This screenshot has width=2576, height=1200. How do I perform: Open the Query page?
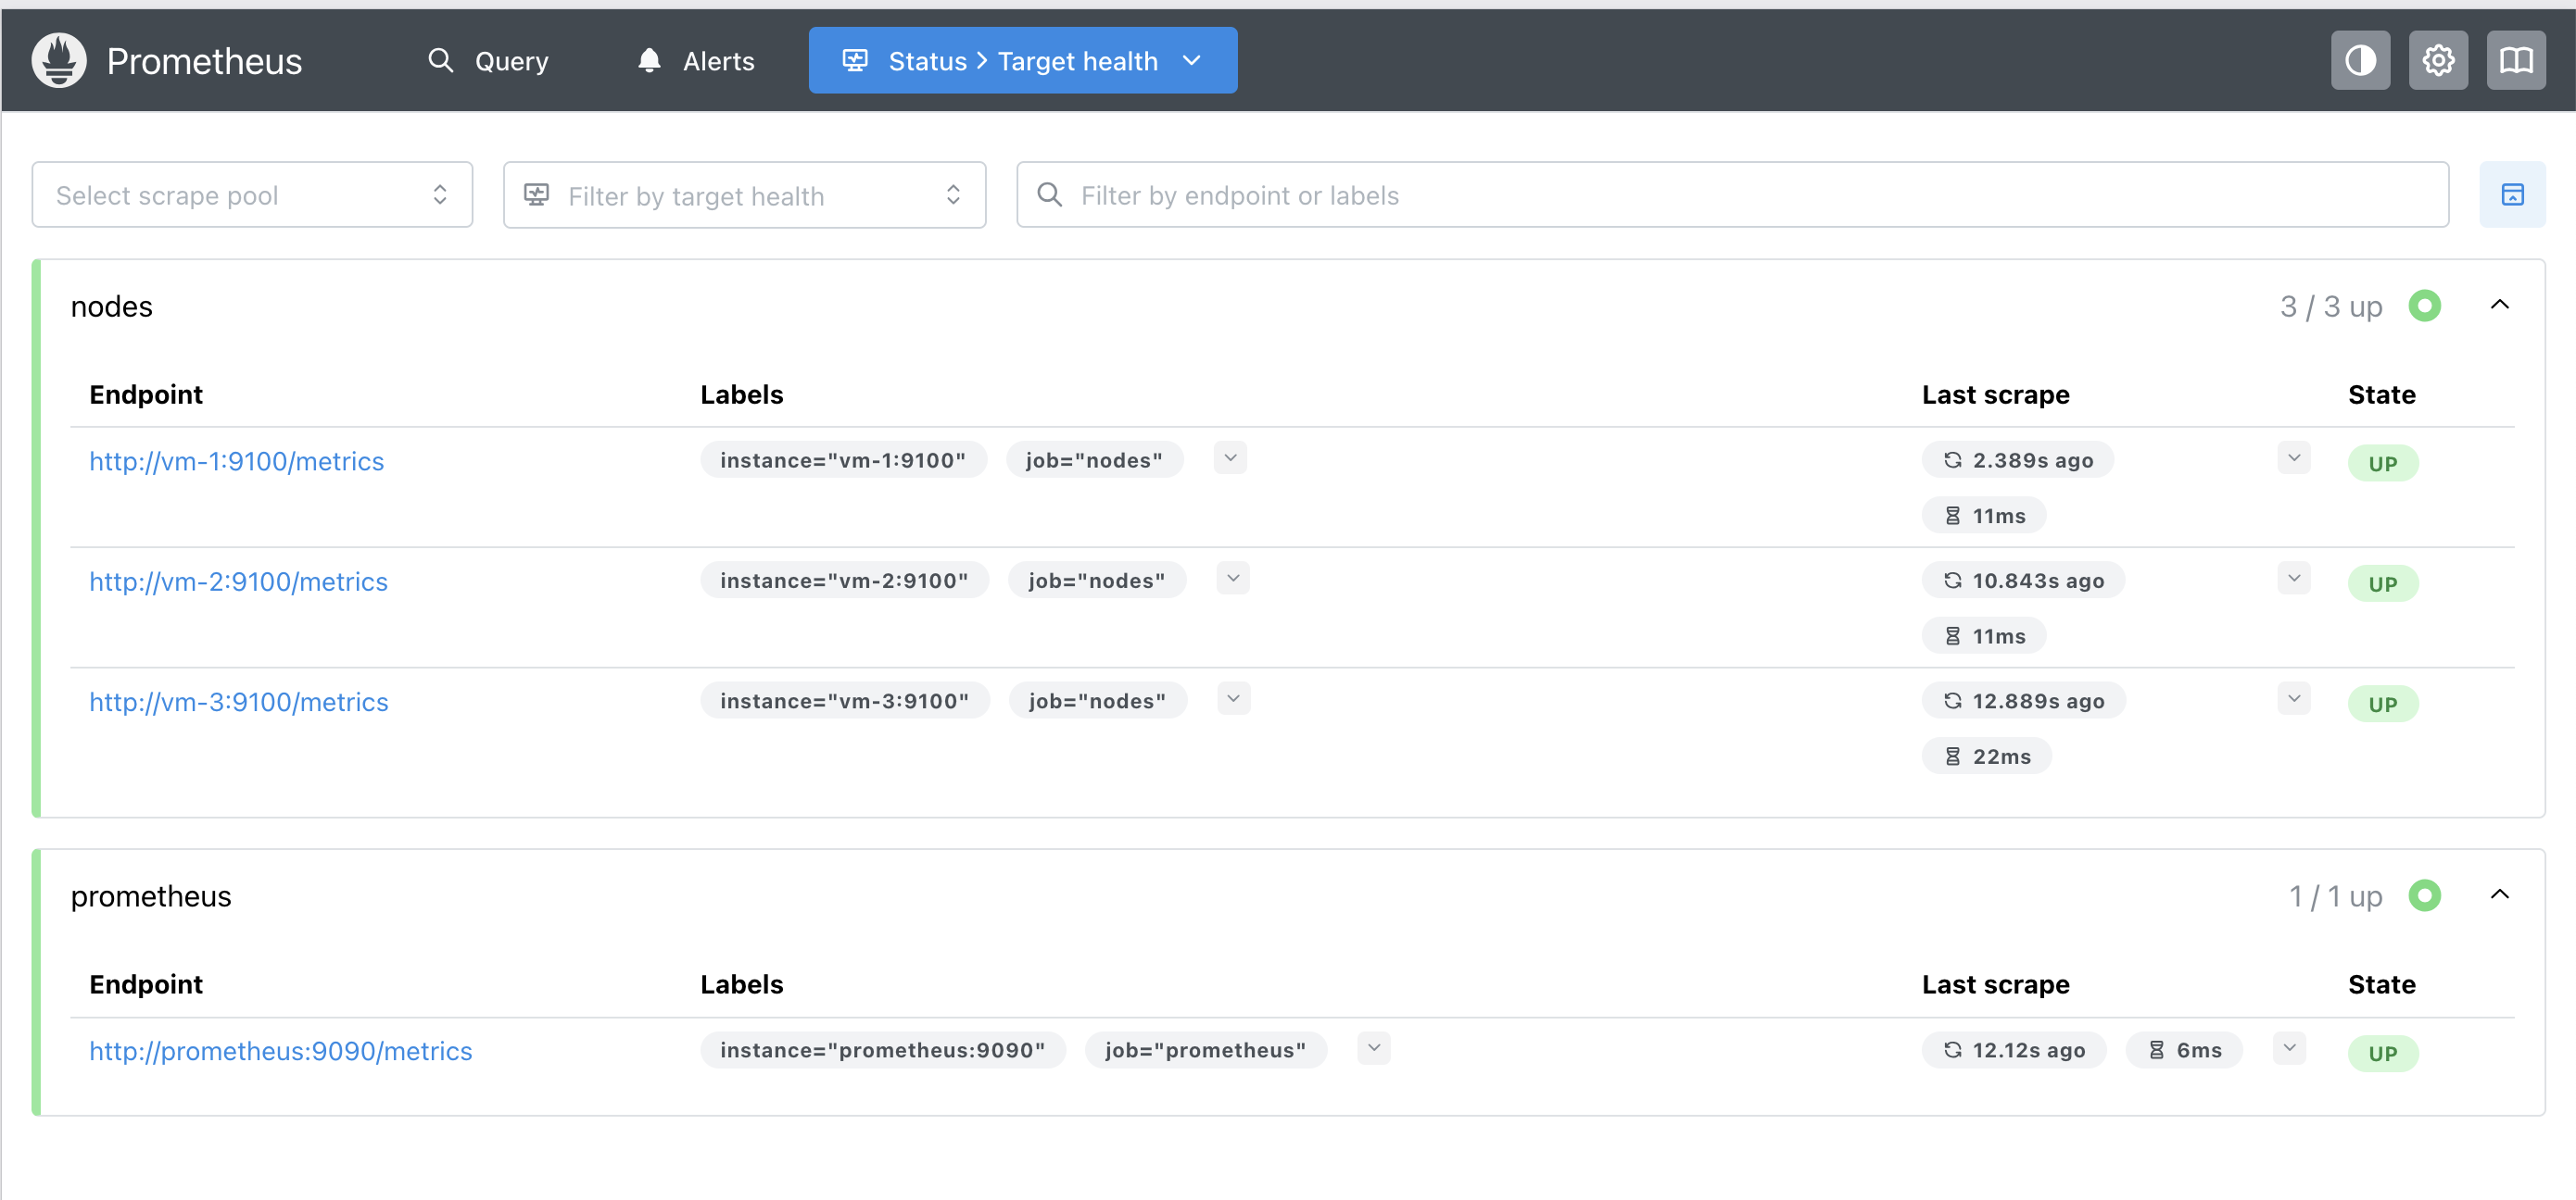click(488, 61)
